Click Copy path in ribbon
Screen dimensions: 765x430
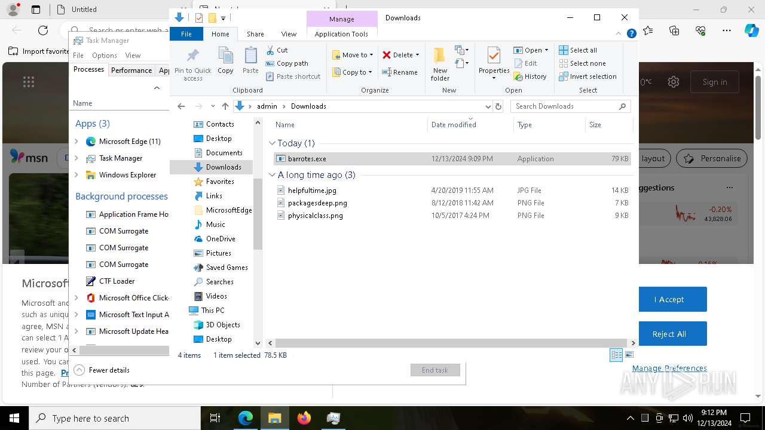pyautogui.click(x=287, y=63)
